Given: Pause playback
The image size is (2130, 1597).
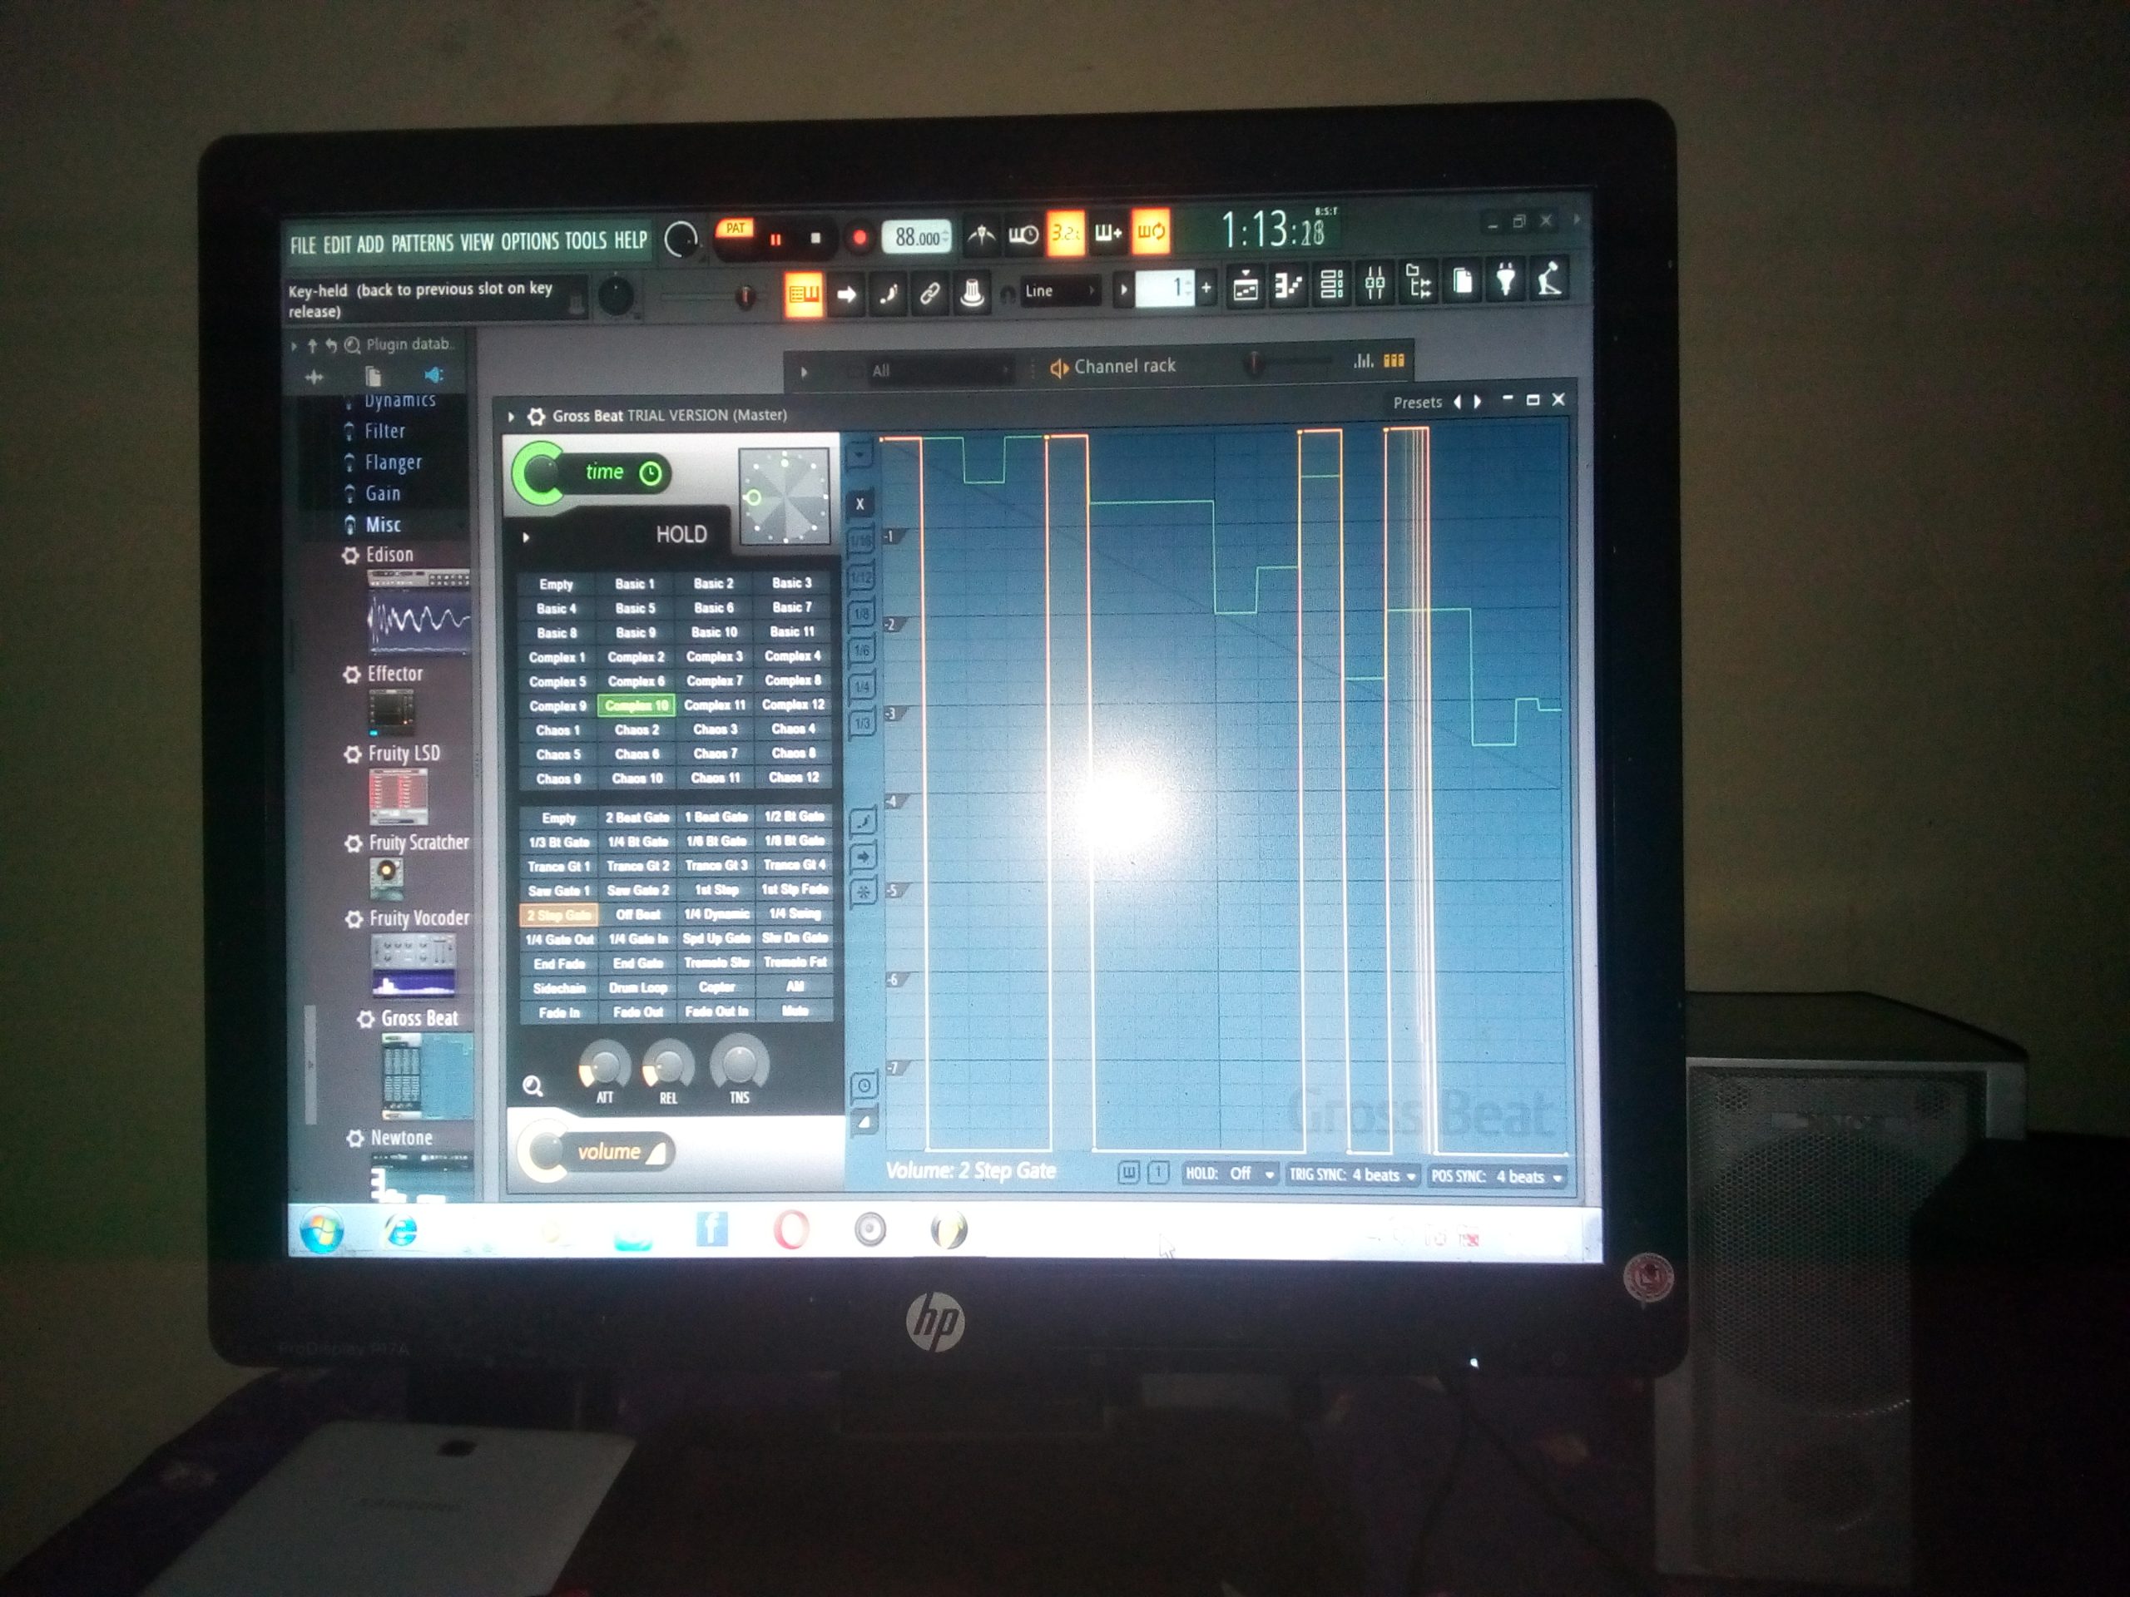Looking at the screenshot, I should coord(775,239).
